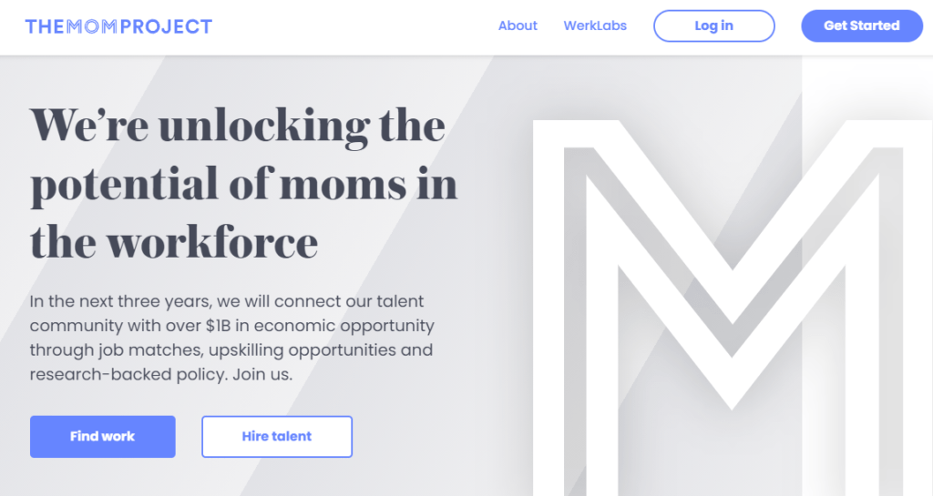The width and height of the screenshot is (933, 496).
Task: Open the About page
Action: click(518, 25)
